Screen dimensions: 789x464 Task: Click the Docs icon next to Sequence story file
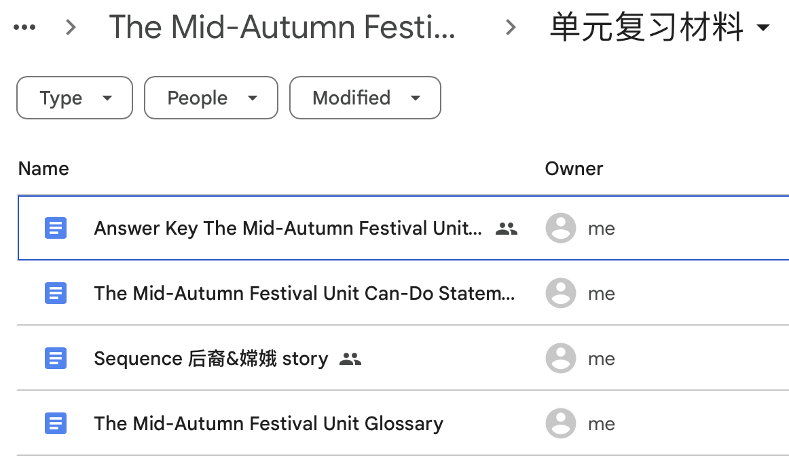(56, 358)
